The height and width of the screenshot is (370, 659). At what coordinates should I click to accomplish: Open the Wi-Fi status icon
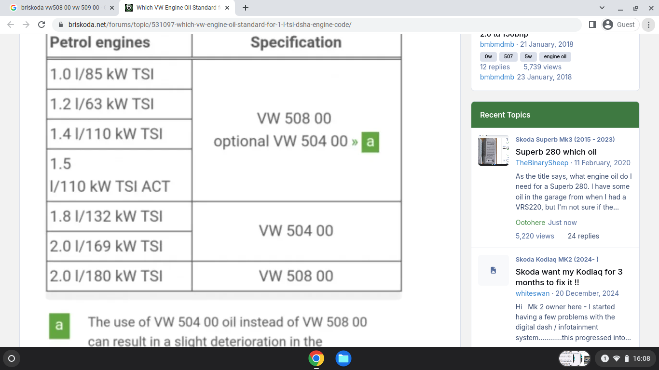click(616, 358)
